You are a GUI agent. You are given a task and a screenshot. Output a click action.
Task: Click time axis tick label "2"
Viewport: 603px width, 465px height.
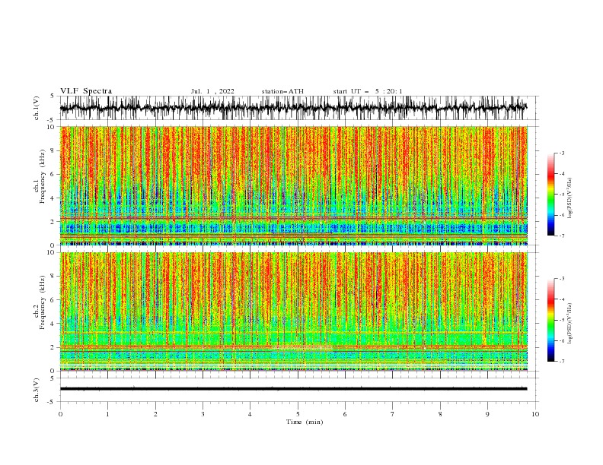(x=155, y=414)
